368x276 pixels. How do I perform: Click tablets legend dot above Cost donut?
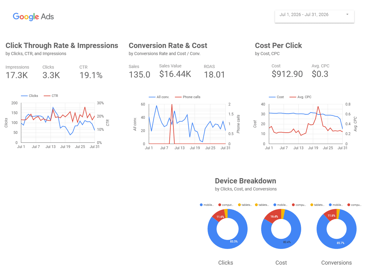click(x=256, y=205)
